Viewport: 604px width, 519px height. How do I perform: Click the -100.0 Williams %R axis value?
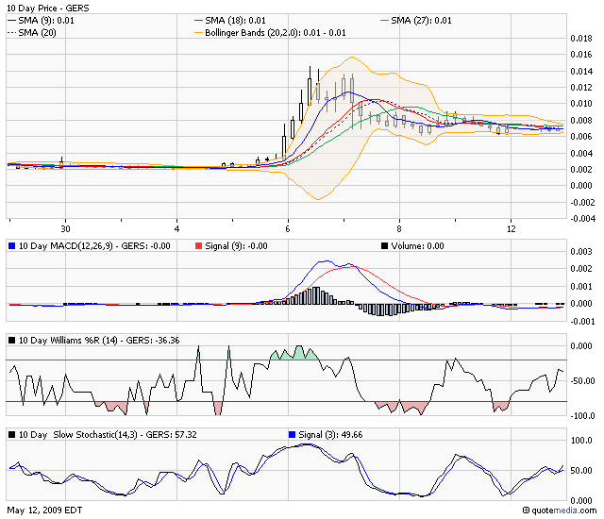click(583, 416)
